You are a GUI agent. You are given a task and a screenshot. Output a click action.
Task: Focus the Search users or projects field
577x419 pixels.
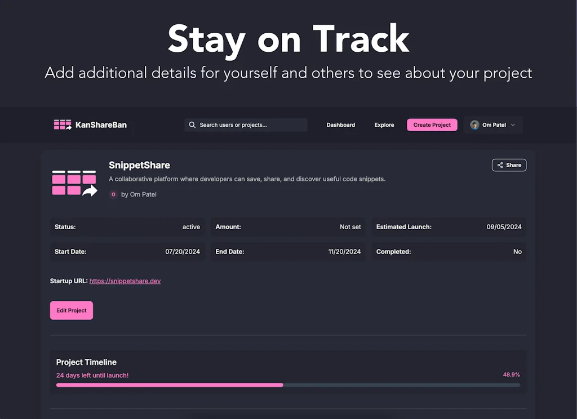tap(246, 125)
